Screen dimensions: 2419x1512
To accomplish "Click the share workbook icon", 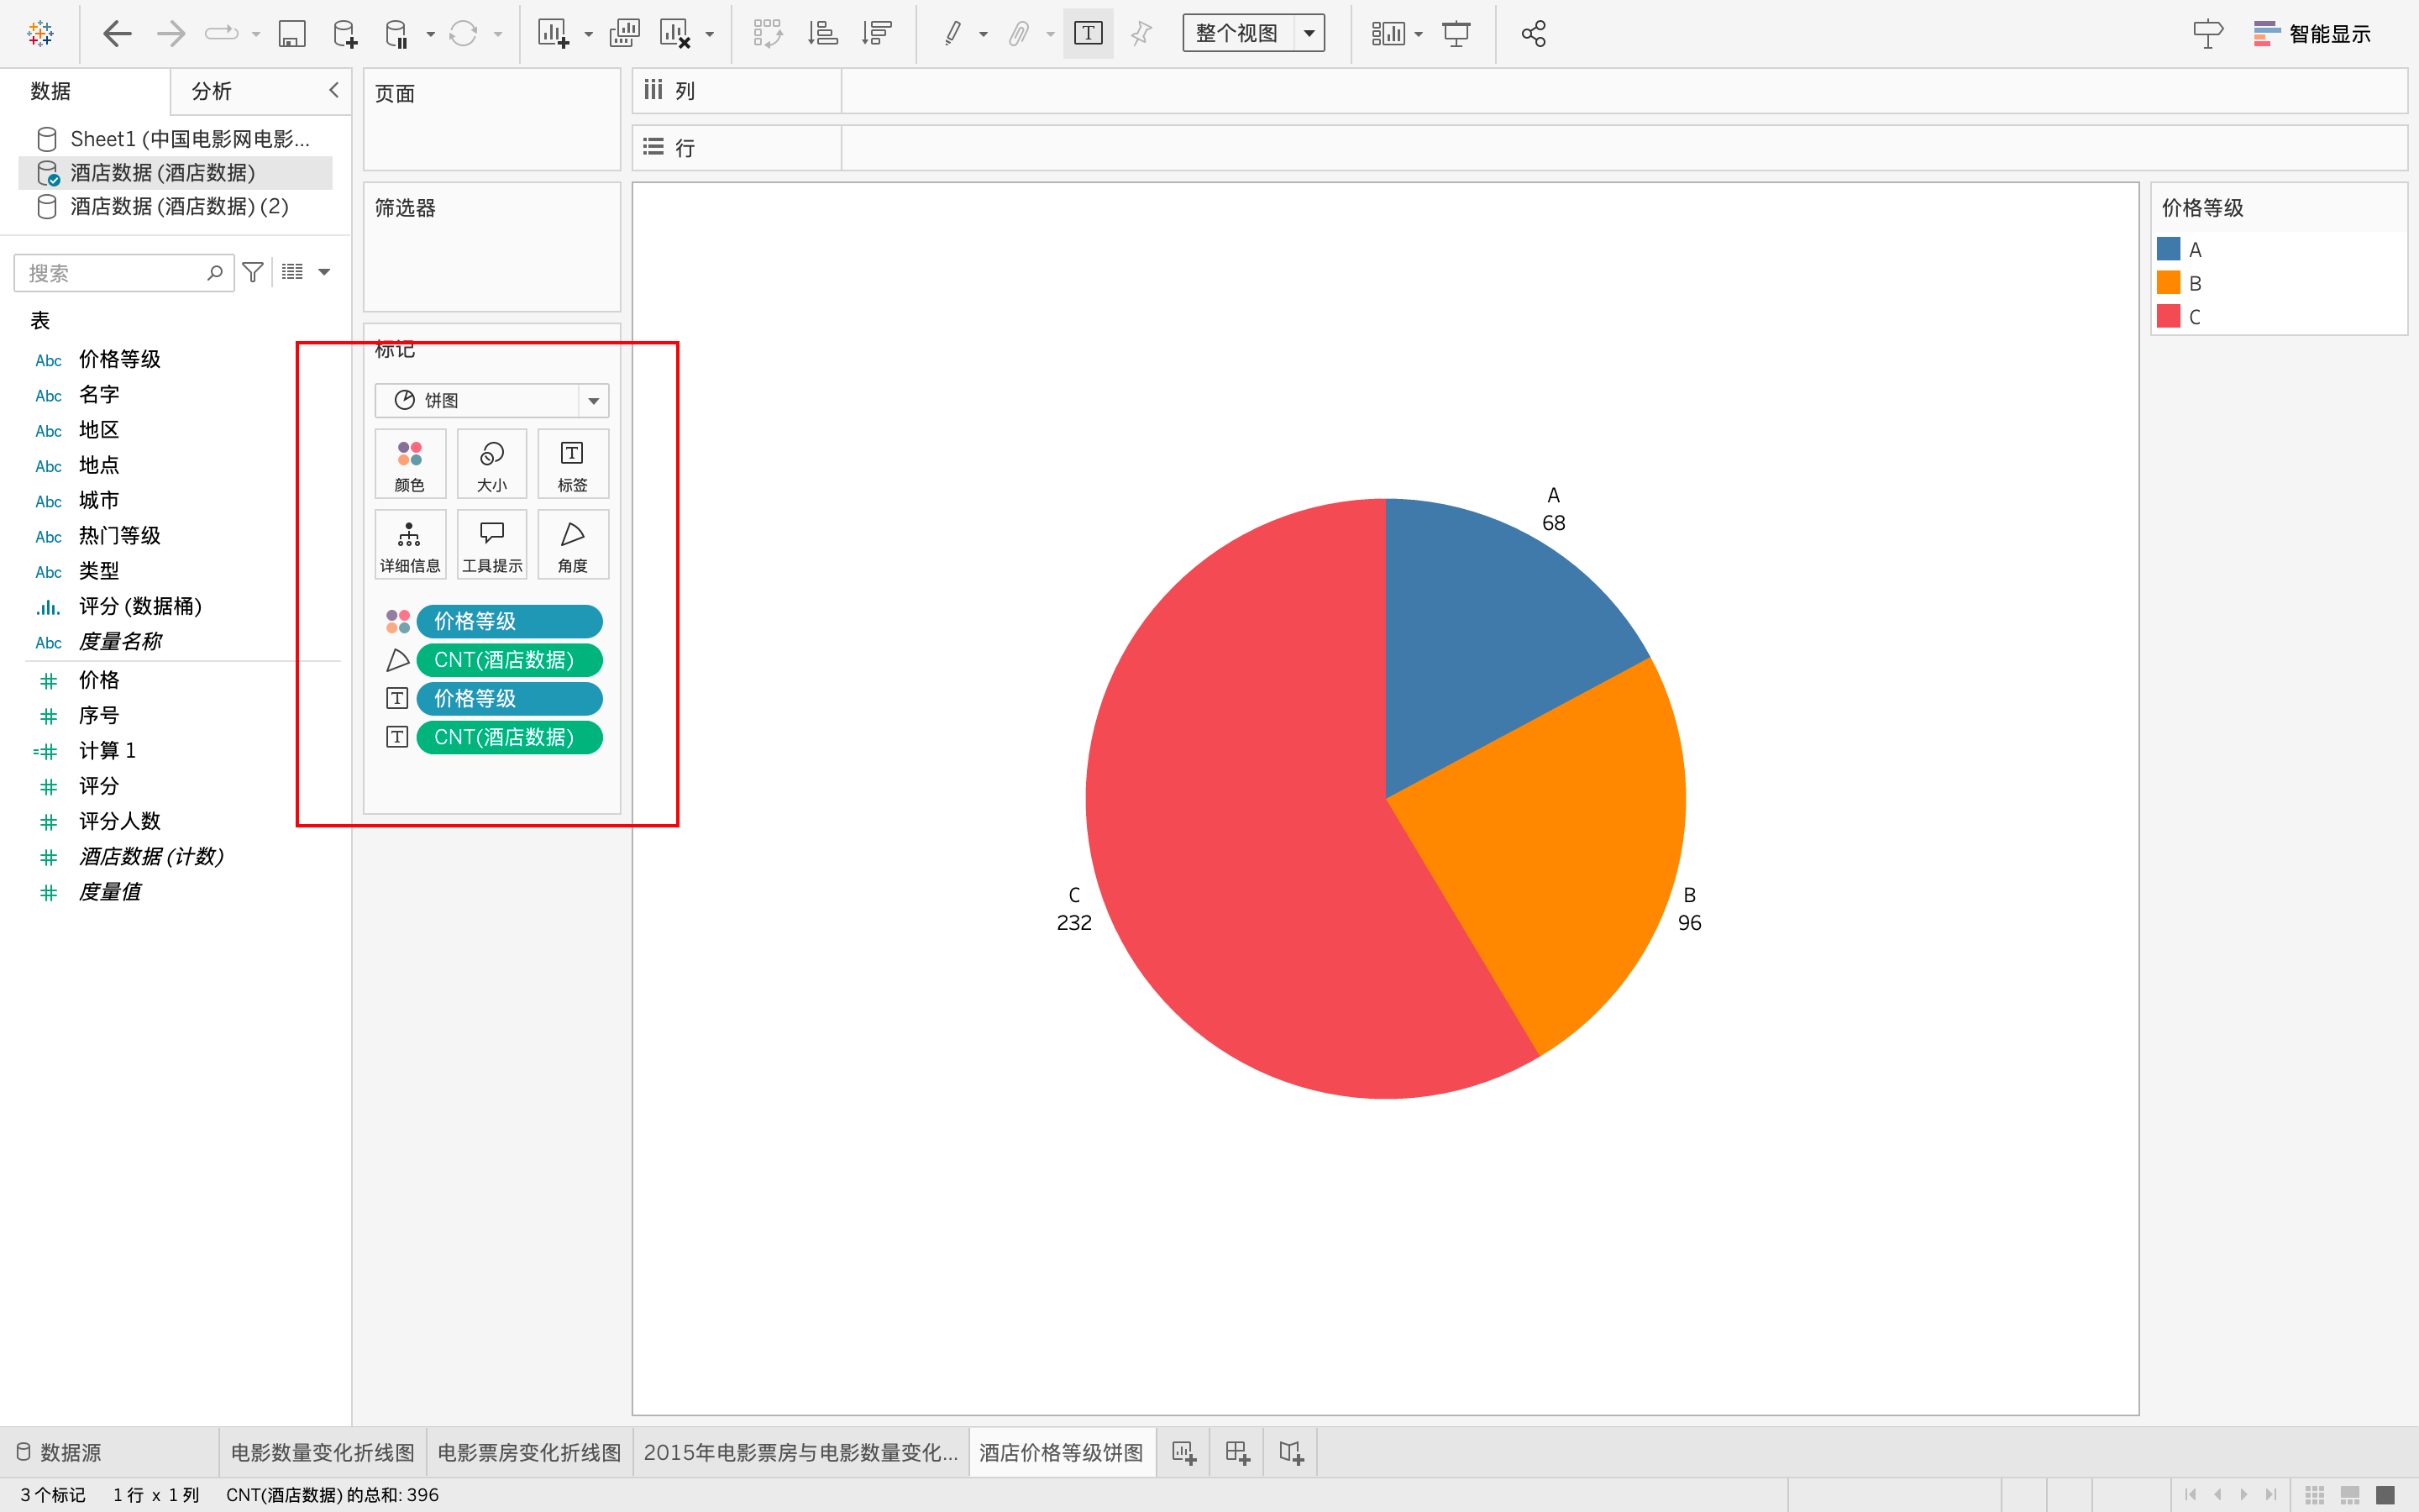I will click(1534, 34).
